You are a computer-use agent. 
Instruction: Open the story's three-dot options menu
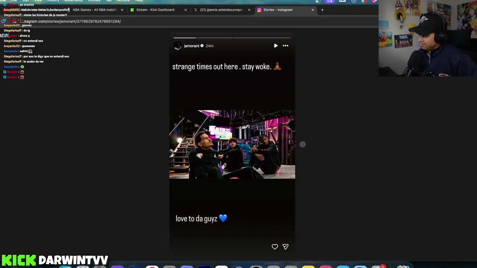285,46
